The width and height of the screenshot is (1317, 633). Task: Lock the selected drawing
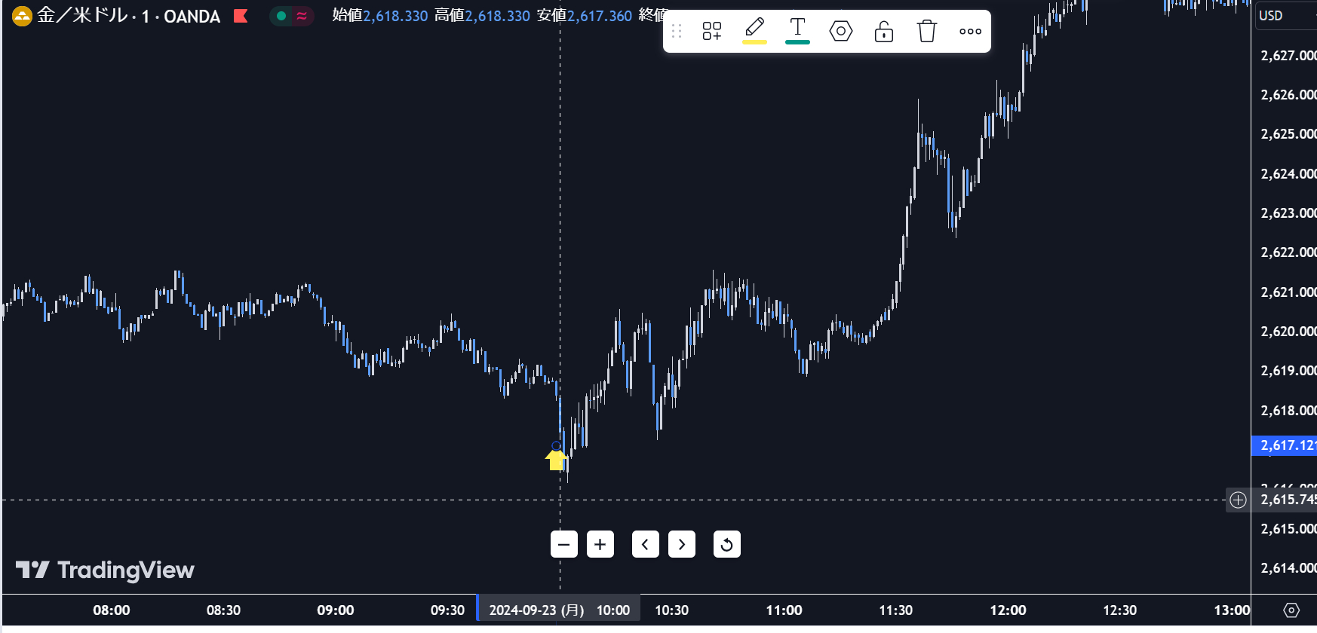pyautogui.click(x=883, y=31)
